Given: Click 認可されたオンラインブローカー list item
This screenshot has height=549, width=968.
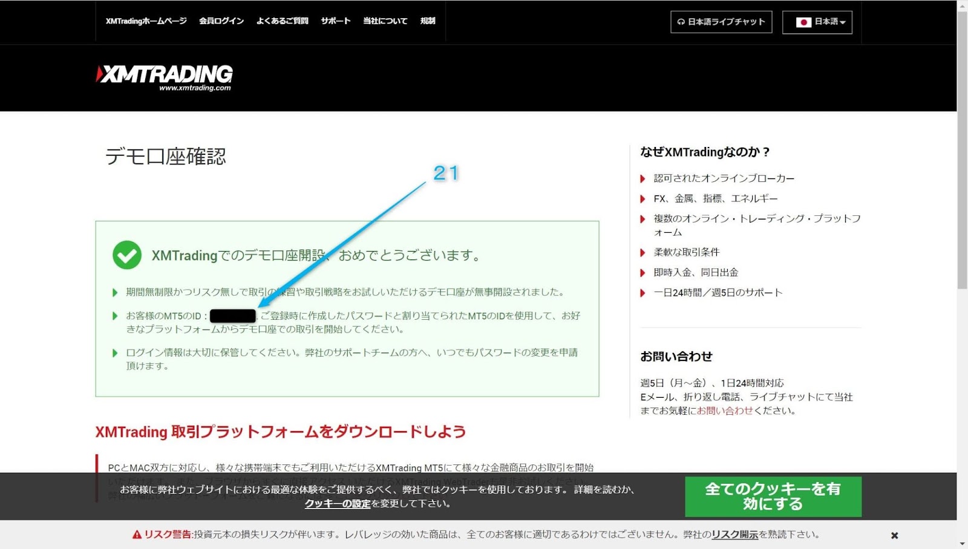Looking at the screenshot, I should [x=724, y=178].
